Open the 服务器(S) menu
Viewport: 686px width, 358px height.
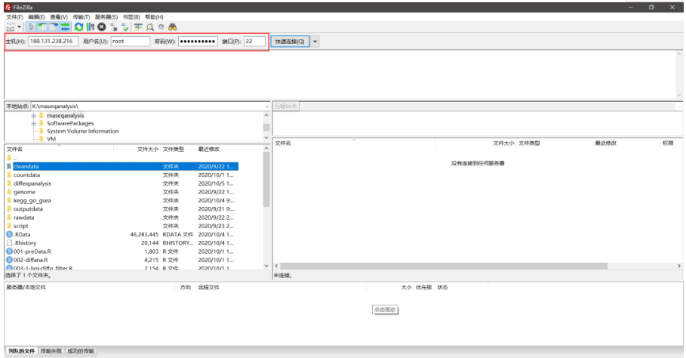coord(106,17)
